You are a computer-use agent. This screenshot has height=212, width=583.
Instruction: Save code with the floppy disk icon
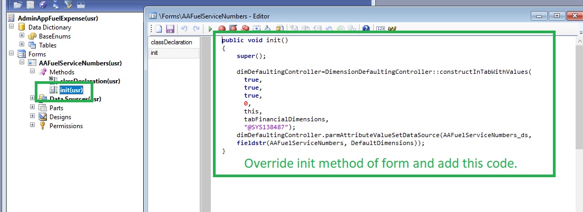170,29
